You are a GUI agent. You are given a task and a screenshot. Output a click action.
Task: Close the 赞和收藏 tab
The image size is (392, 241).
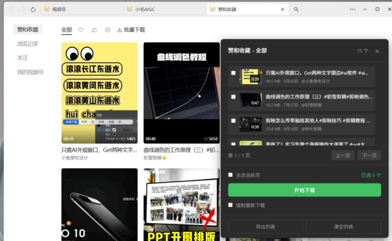click(x=283, y=9)
